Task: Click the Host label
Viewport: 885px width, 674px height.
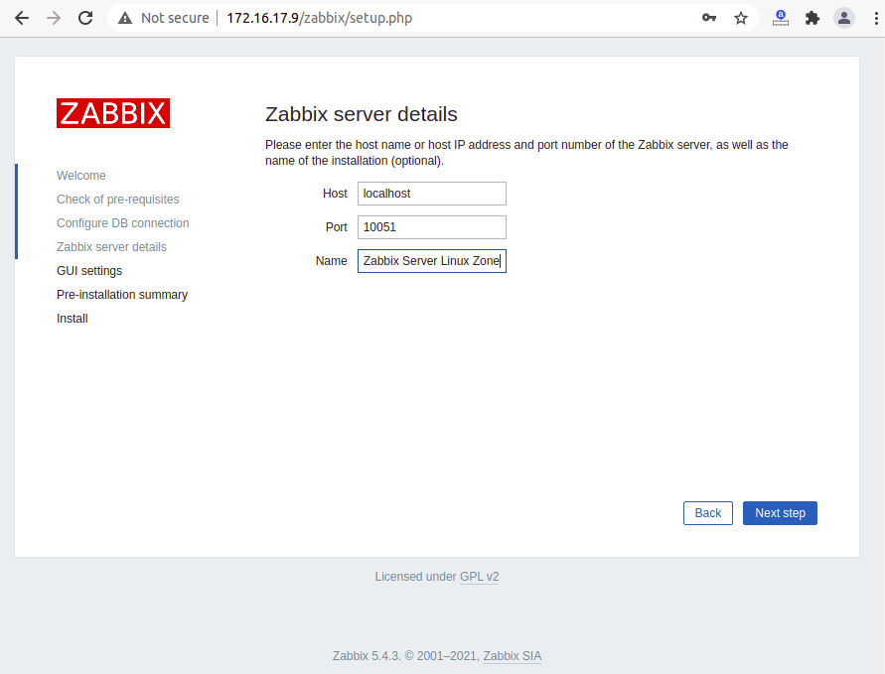Action: [x=335, y=194]
